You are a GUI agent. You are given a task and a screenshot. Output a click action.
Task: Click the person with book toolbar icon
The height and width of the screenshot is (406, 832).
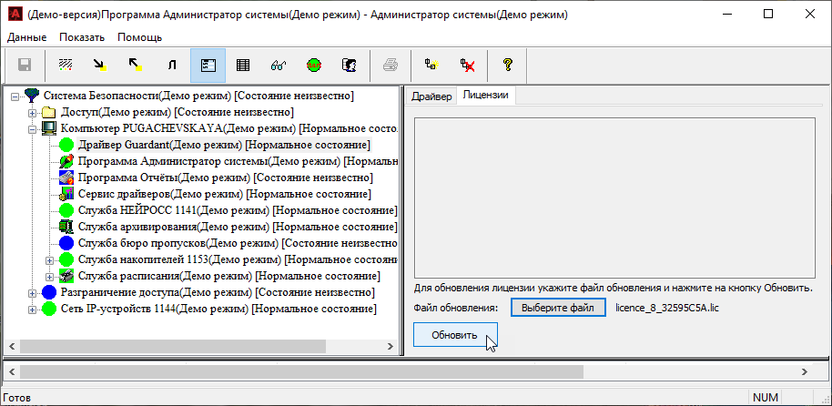(x=348, y=65)
